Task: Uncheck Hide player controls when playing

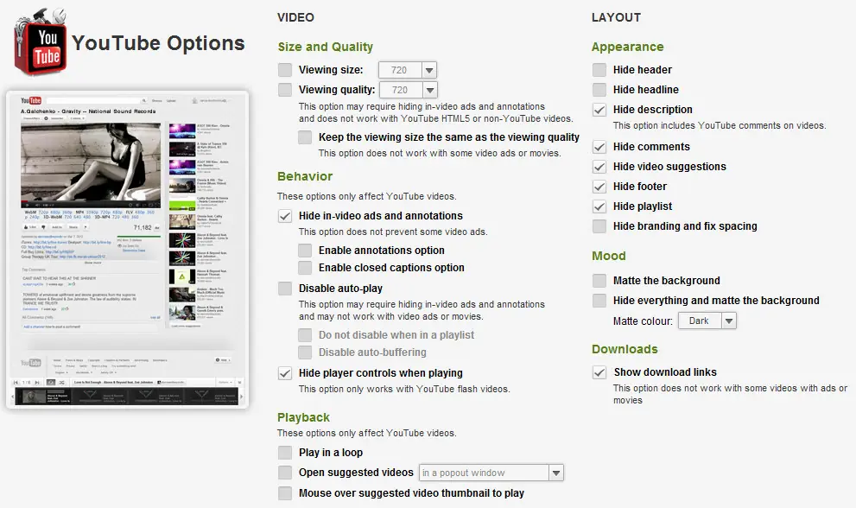Action: click(x=285, y=373)
